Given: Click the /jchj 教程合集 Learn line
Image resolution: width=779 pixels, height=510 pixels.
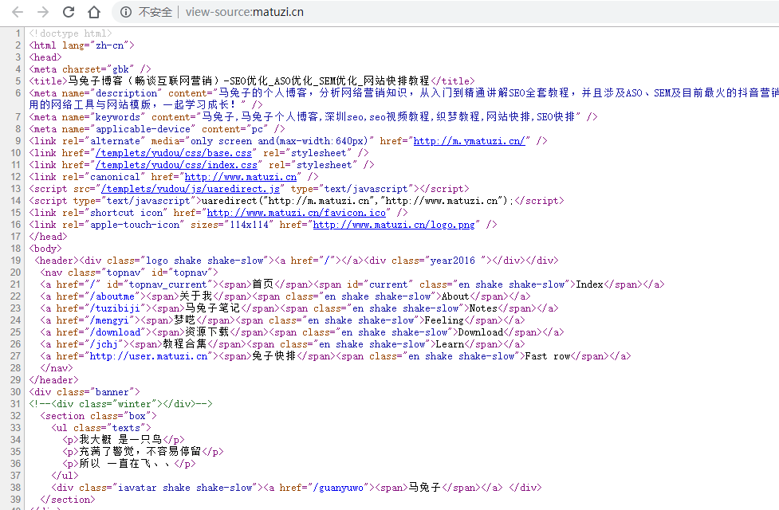Looking at the screenshot, I should coord(283,344).
